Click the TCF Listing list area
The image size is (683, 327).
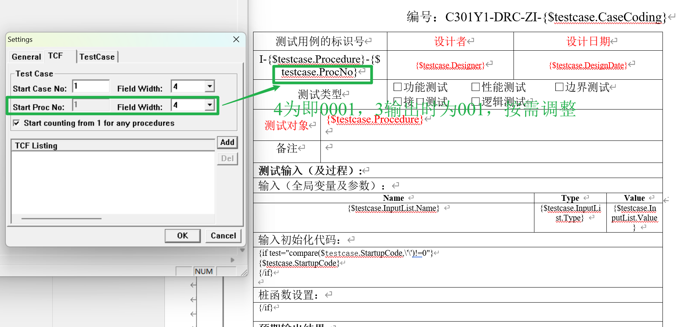113,182
